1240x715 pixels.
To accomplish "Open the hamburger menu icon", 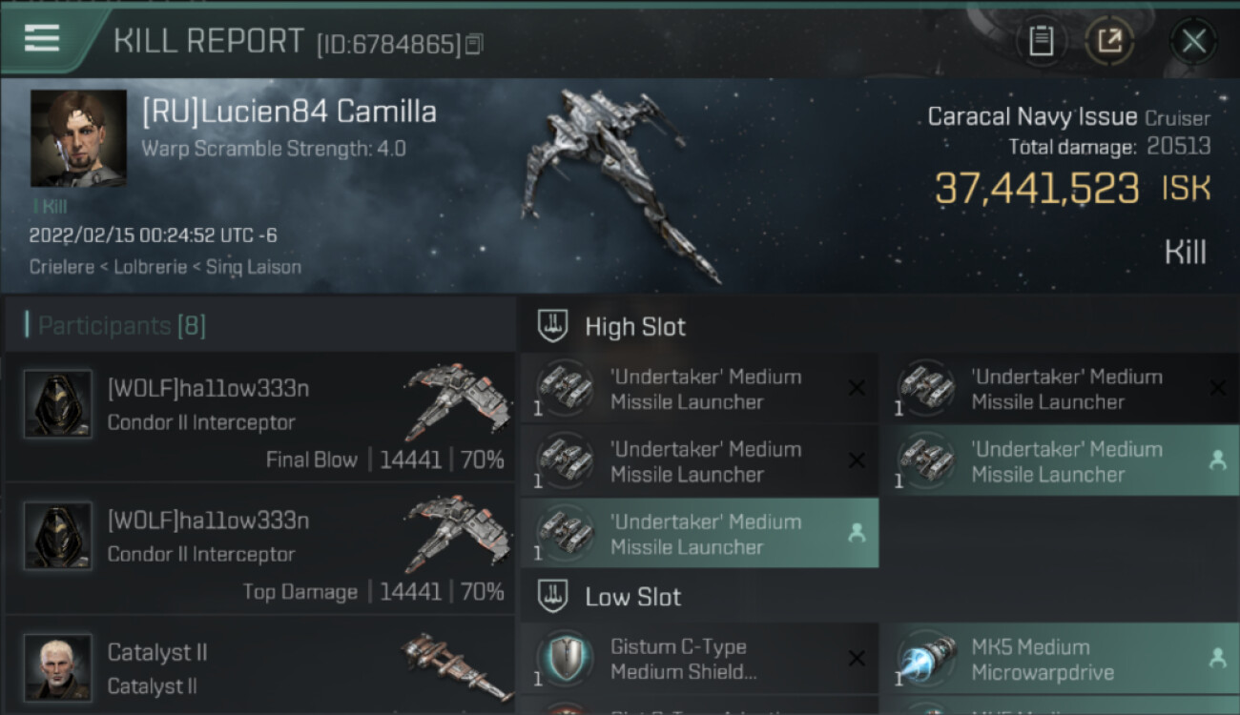I will click(42, 38).
